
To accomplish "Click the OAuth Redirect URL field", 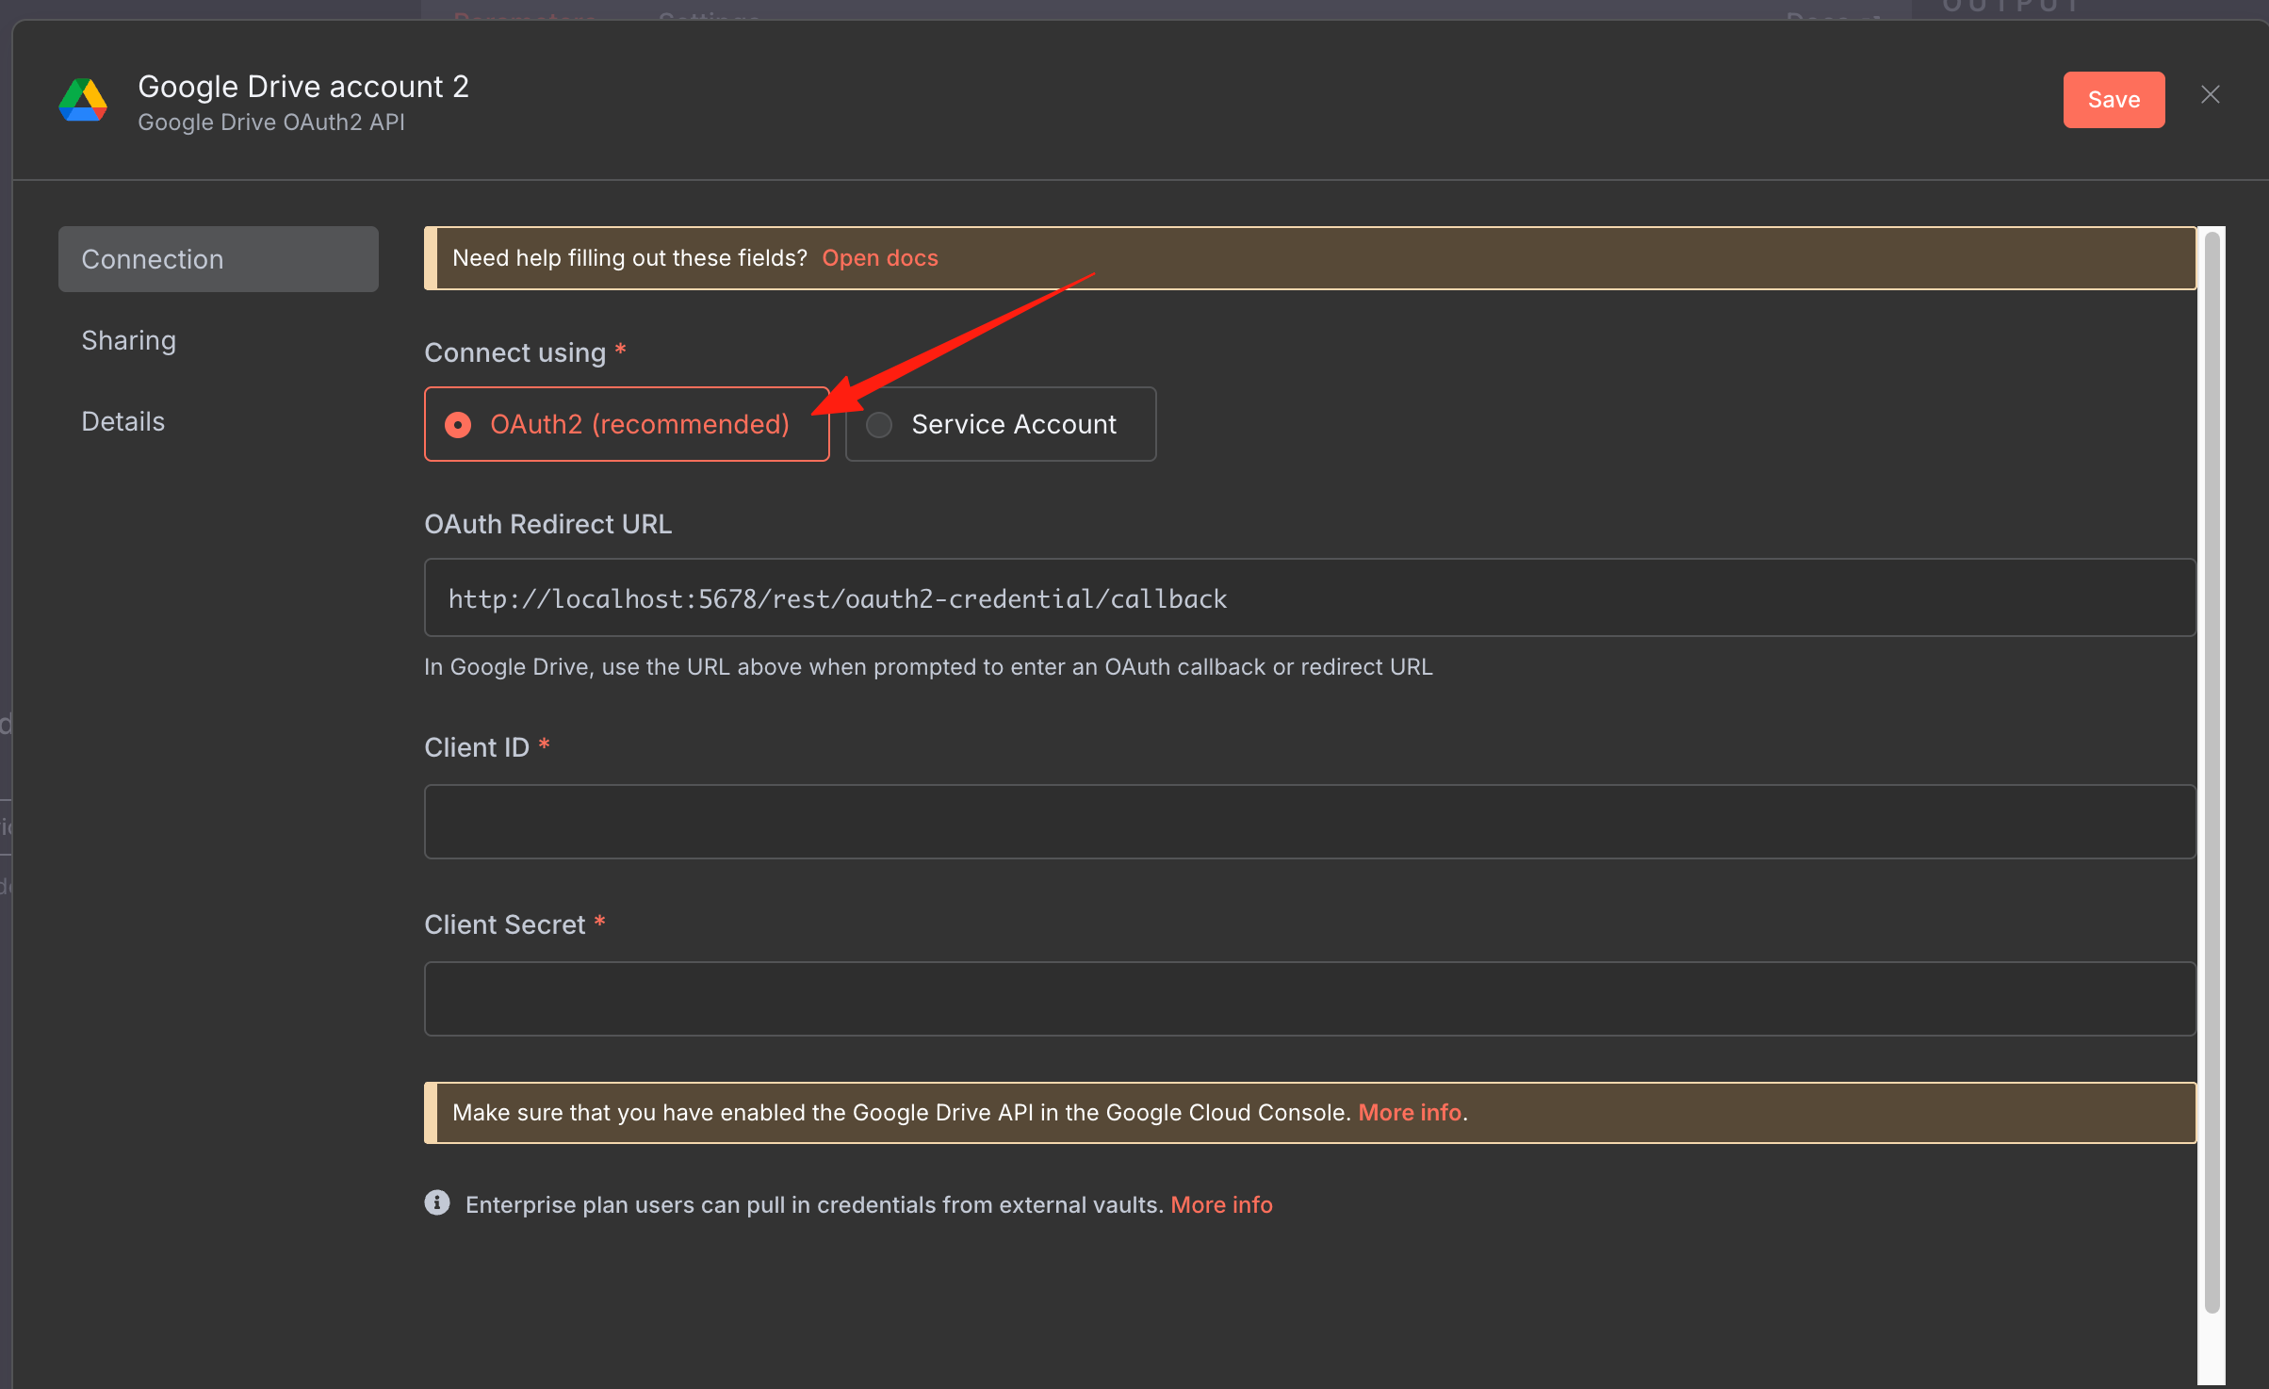I will pyautogui.click(x=1310, y=598).
